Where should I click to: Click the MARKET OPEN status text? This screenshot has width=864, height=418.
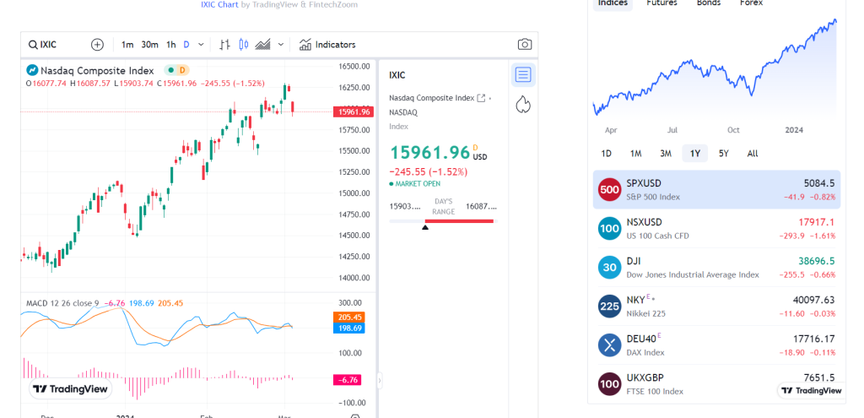point(418,183)
